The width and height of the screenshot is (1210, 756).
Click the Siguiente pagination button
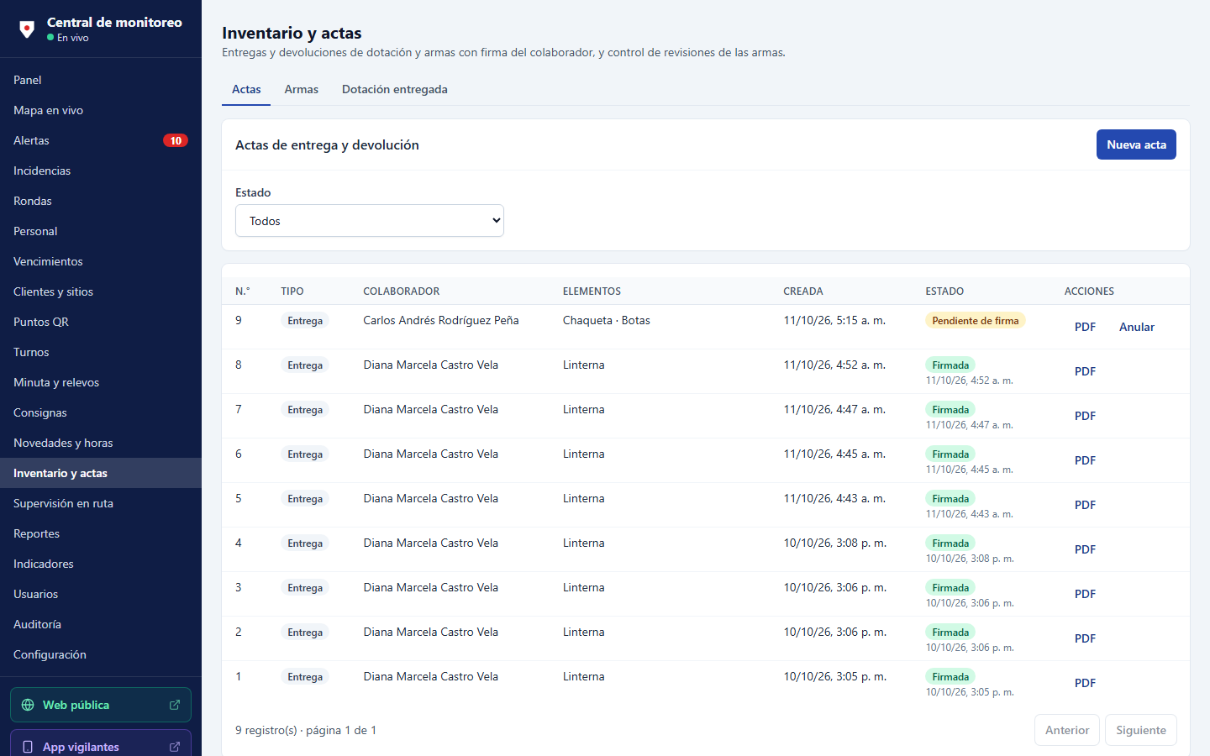pos(1141,730)
